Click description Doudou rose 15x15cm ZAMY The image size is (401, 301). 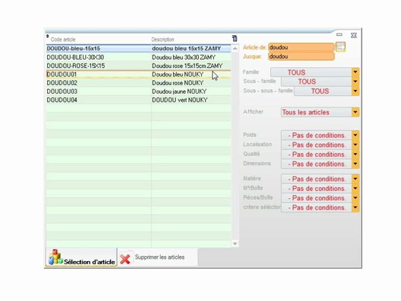coord(187,66)
